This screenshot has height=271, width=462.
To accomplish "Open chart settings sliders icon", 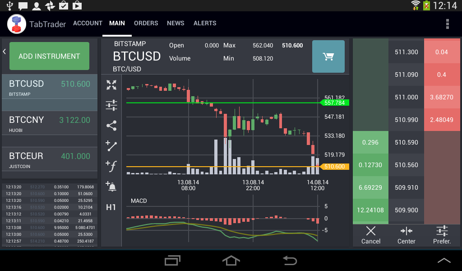I will (111, 105).
